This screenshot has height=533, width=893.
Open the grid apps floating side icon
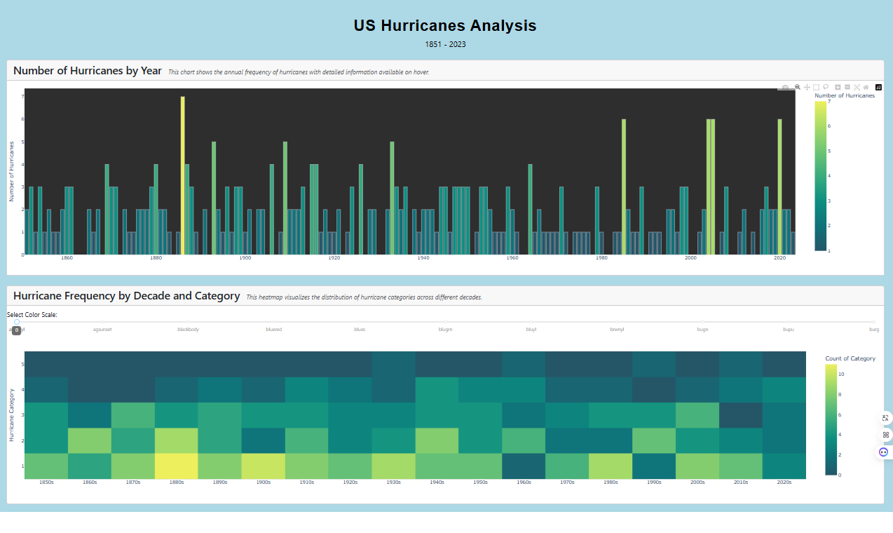885,435
